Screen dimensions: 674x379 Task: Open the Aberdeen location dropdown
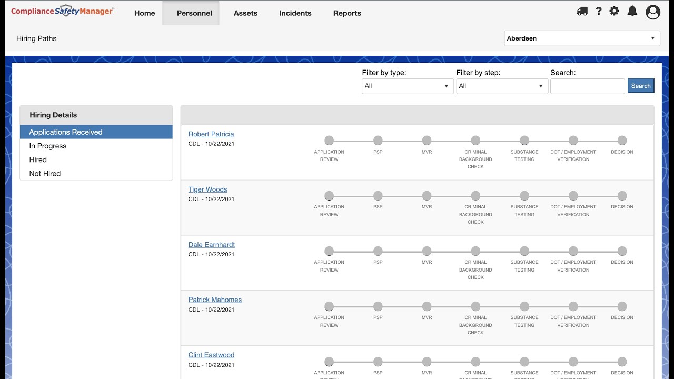[x=582, y=38]
